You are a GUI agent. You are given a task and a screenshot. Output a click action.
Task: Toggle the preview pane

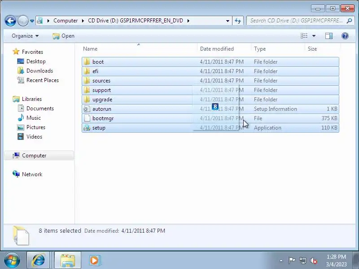[x=329, y=36]
